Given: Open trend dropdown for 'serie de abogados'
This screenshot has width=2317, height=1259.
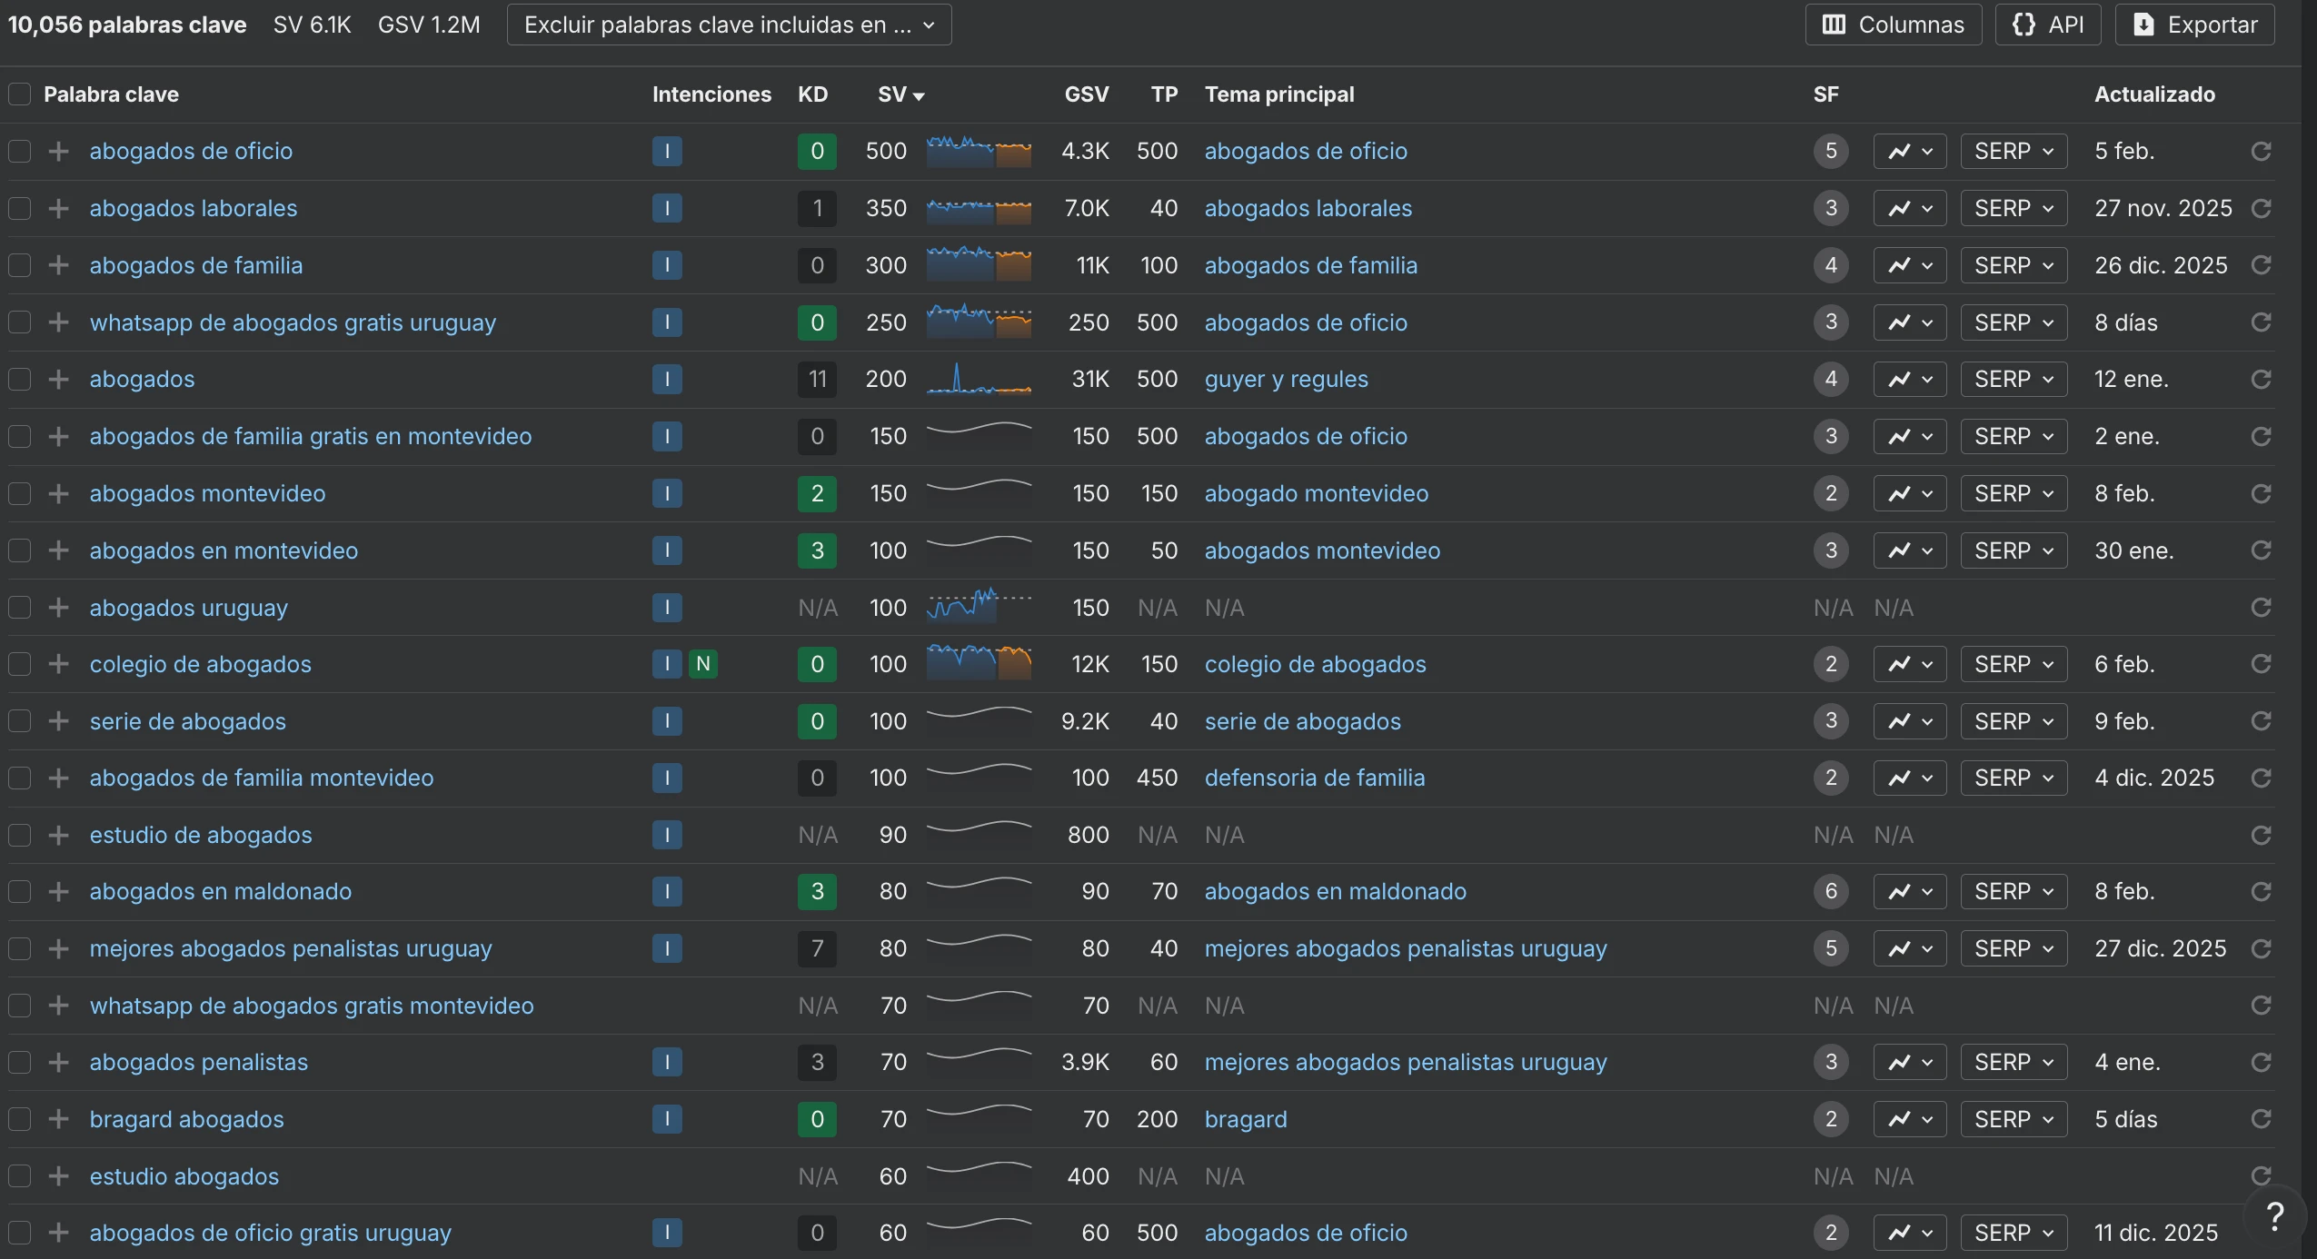Looking at the screenshot, I should pyautogui.click(x=1910, y=721).
